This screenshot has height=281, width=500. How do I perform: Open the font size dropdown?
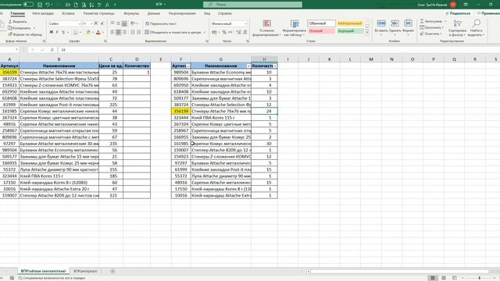pyautogui.click(x=91, y=23)
